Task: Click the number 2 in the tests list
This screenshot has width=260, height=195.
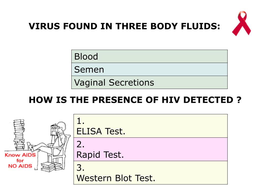Action: [80, 144]
